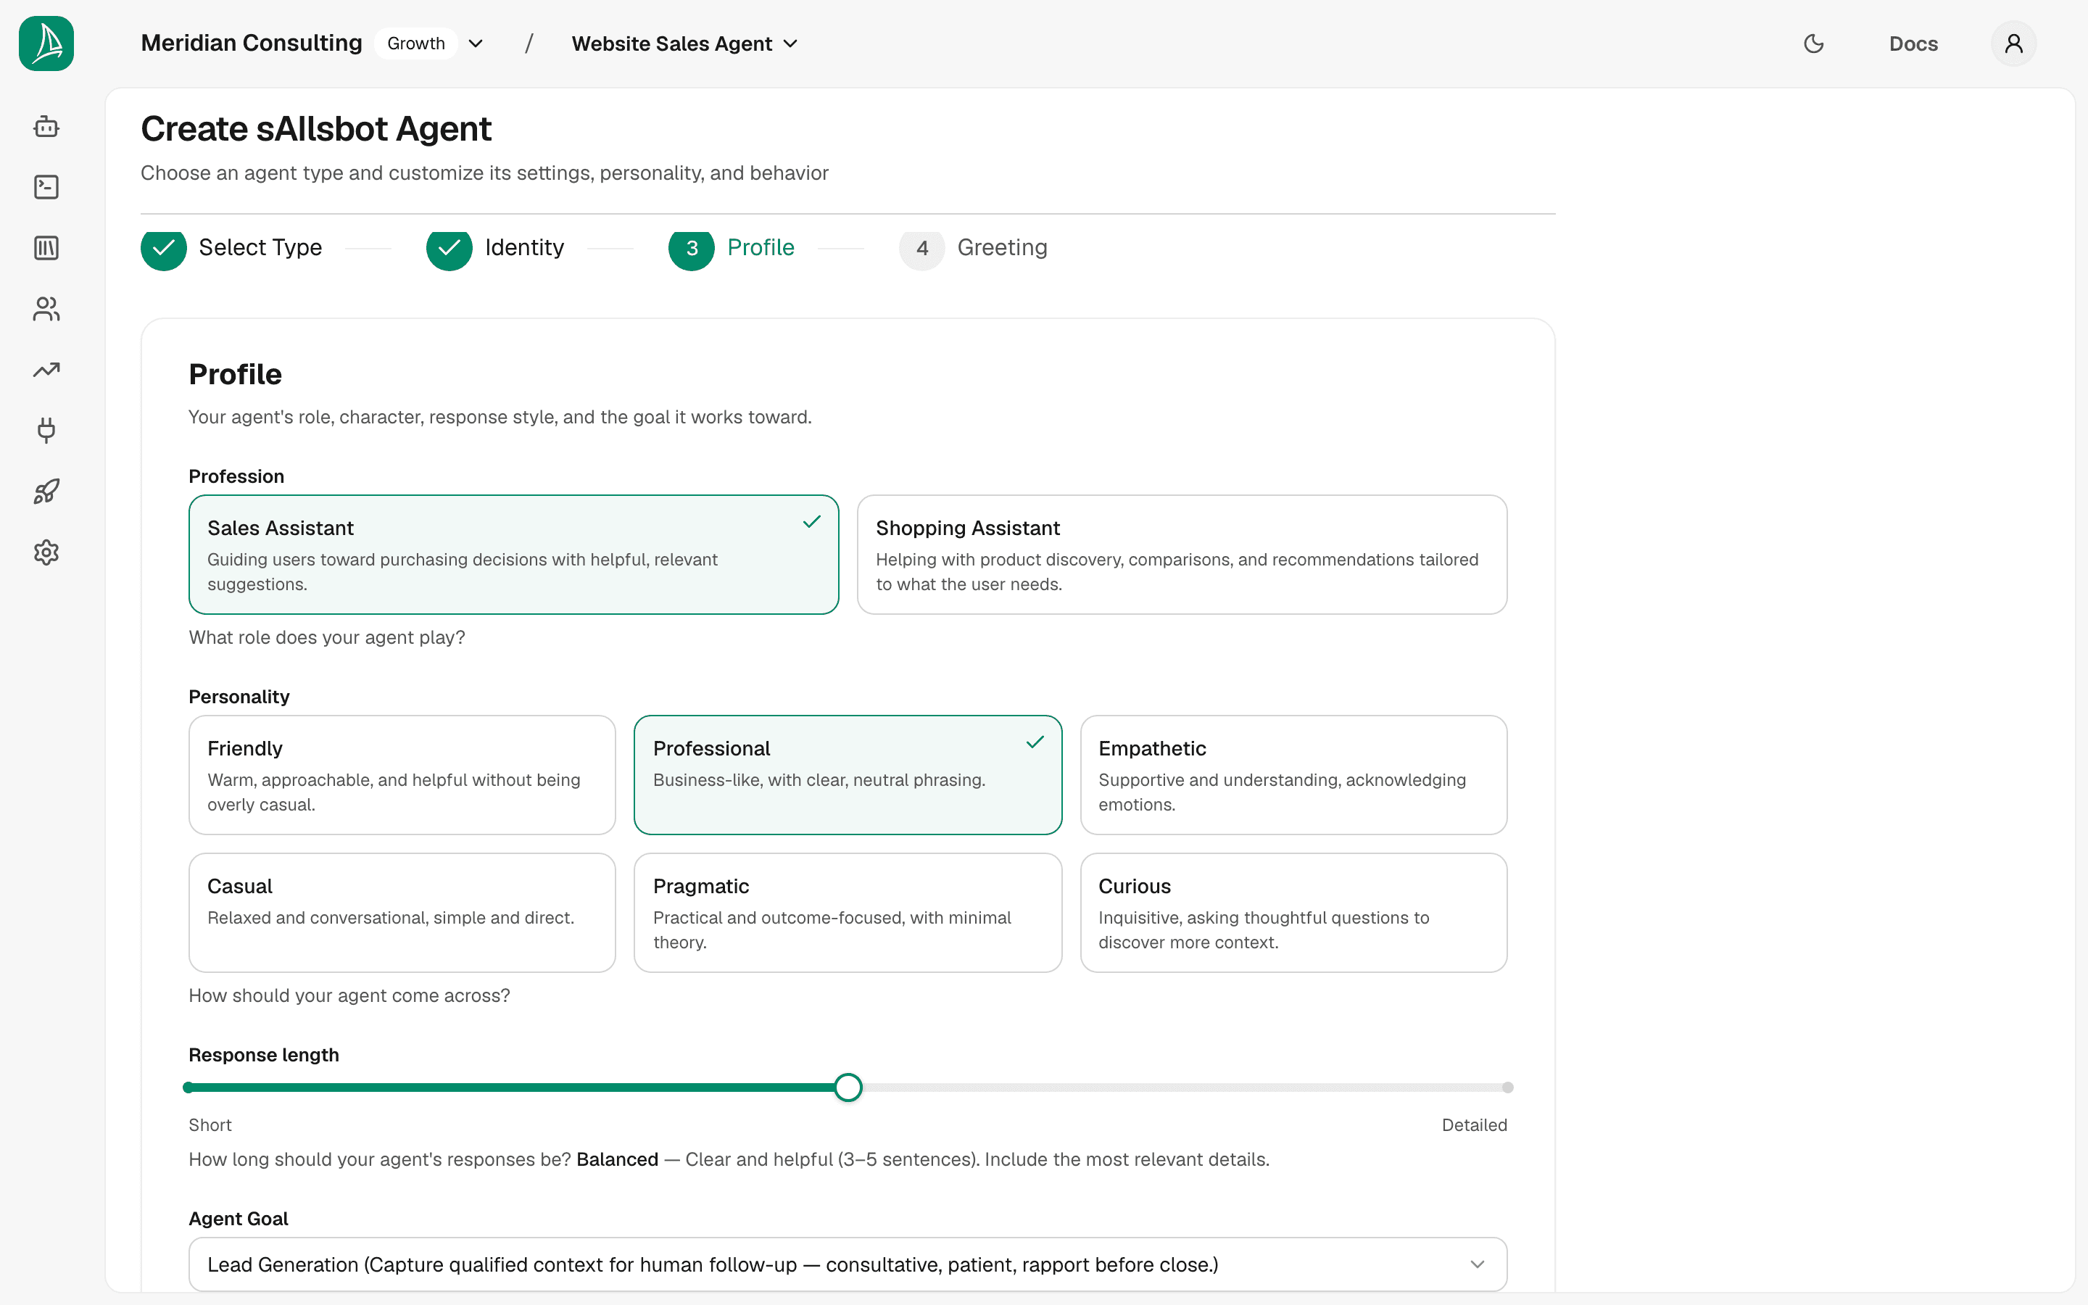Open the Agent Goal Lead Generation dropdown
2088x1305 pixels.
point(848,1264)
